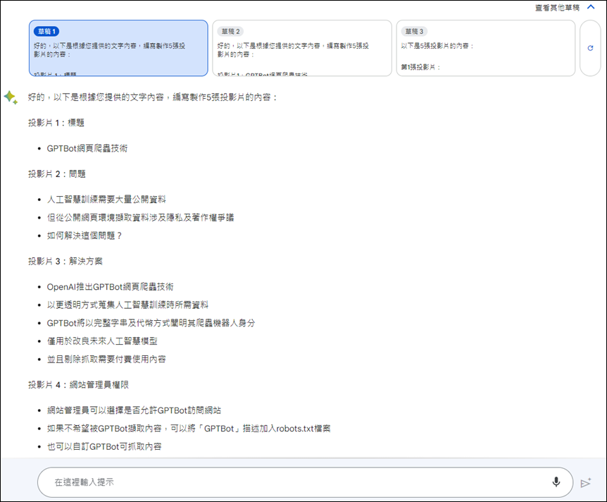Click the line about 爬蟲機器人身分
Screen dimensions: 607x502
pyautogui.click(x=151, y=323)
